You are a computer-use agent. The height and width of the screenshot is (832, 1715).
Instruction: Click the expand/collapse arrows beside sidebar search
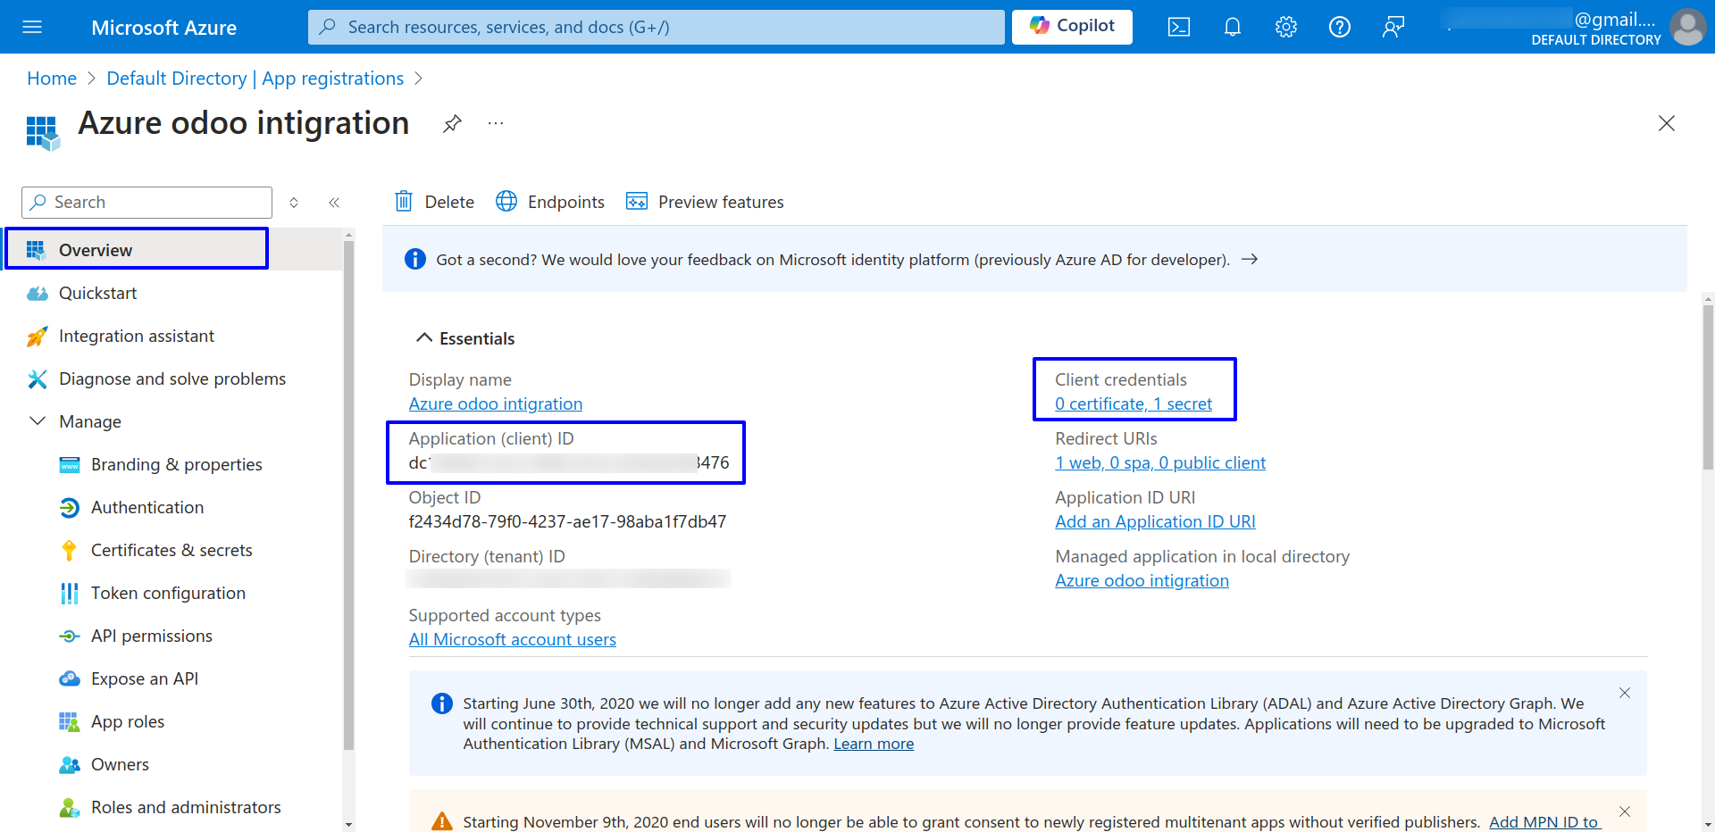(294, 203)
